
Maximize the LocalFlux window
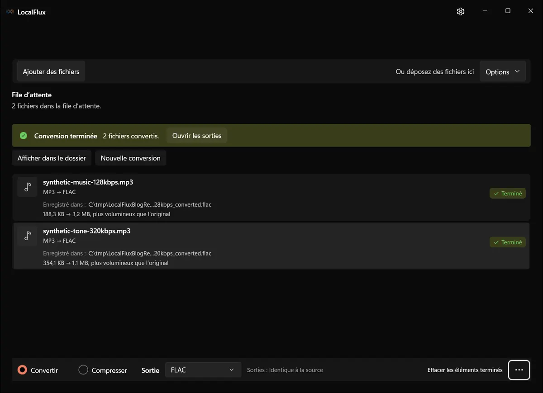point(508,11)
